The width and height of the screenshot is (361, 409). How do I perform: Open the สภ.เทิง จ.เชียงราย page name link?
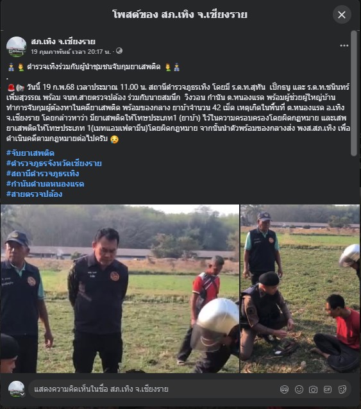pos(63,42)
